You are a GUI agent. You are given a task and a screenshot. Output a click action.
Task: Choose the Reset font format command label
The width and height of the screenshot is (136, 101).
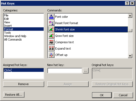67,23
